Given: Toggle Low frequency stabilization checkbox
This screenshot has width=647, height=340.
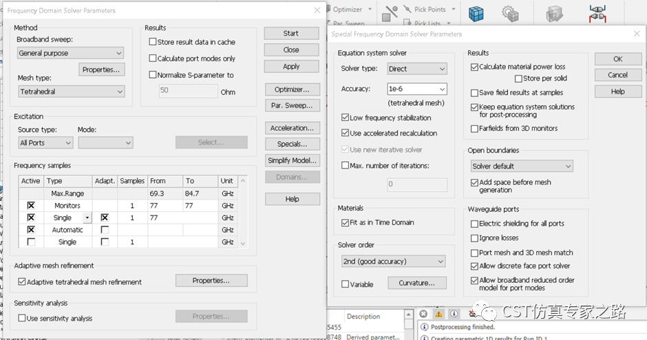Looking at the screenshot, I should click(x=346, y=118).
